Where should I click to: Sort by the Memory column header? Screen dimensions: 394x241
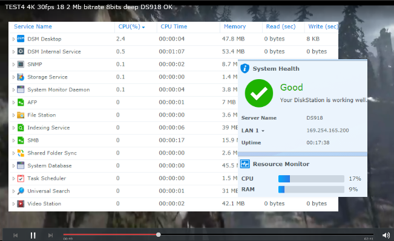click(x=235, y=27)
